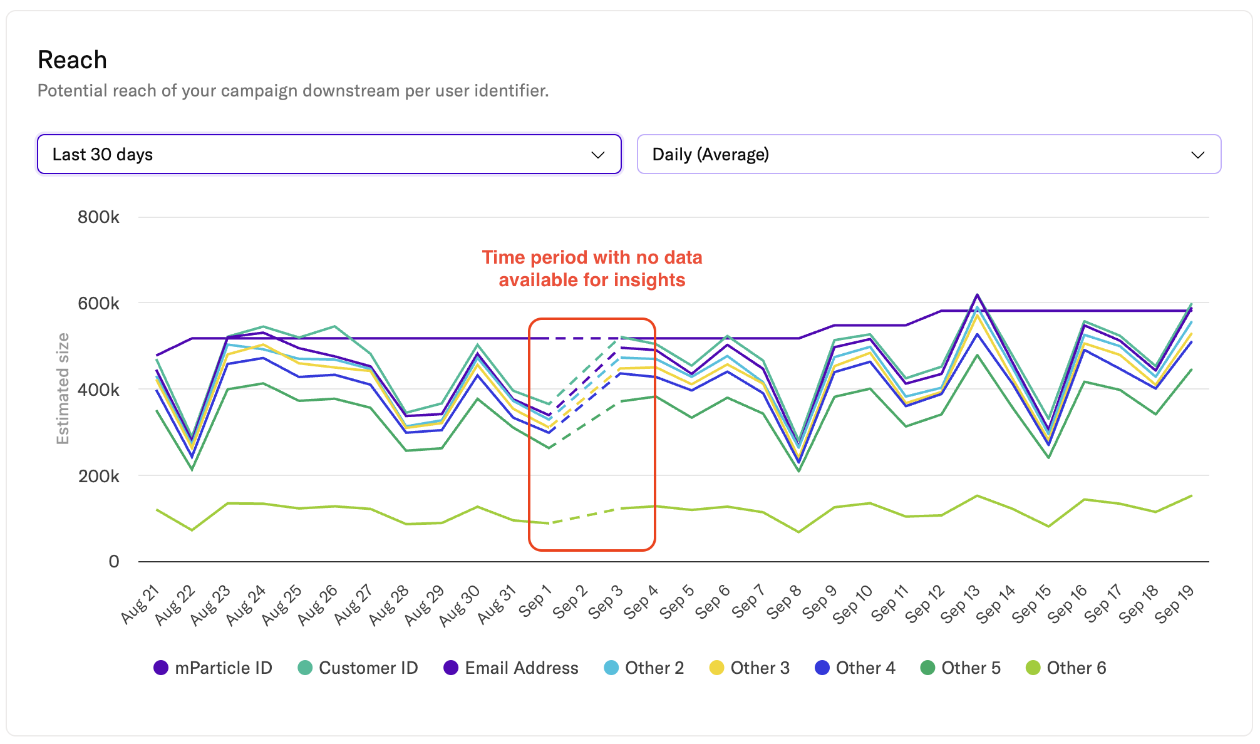This screenshot has width=1260, height=744.
Task: Toggle the Other 2 light blue dot
Action: pos(611,668)
